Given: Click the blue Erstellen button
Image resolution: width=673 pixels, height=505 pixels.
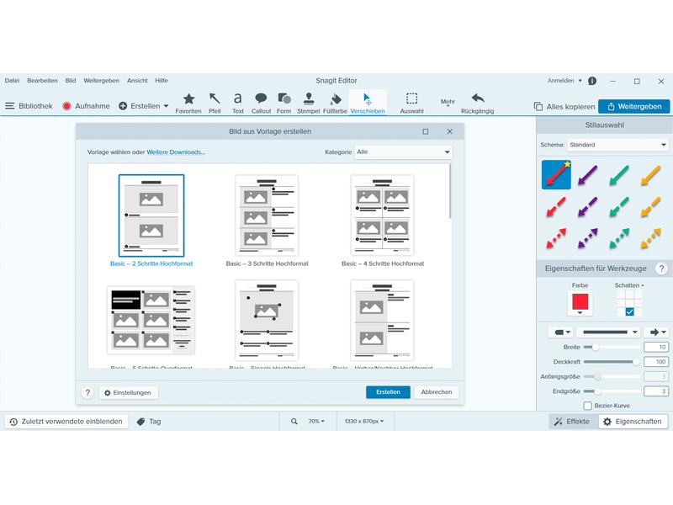Looking at the screenshot, I should [x=388, y=392].
